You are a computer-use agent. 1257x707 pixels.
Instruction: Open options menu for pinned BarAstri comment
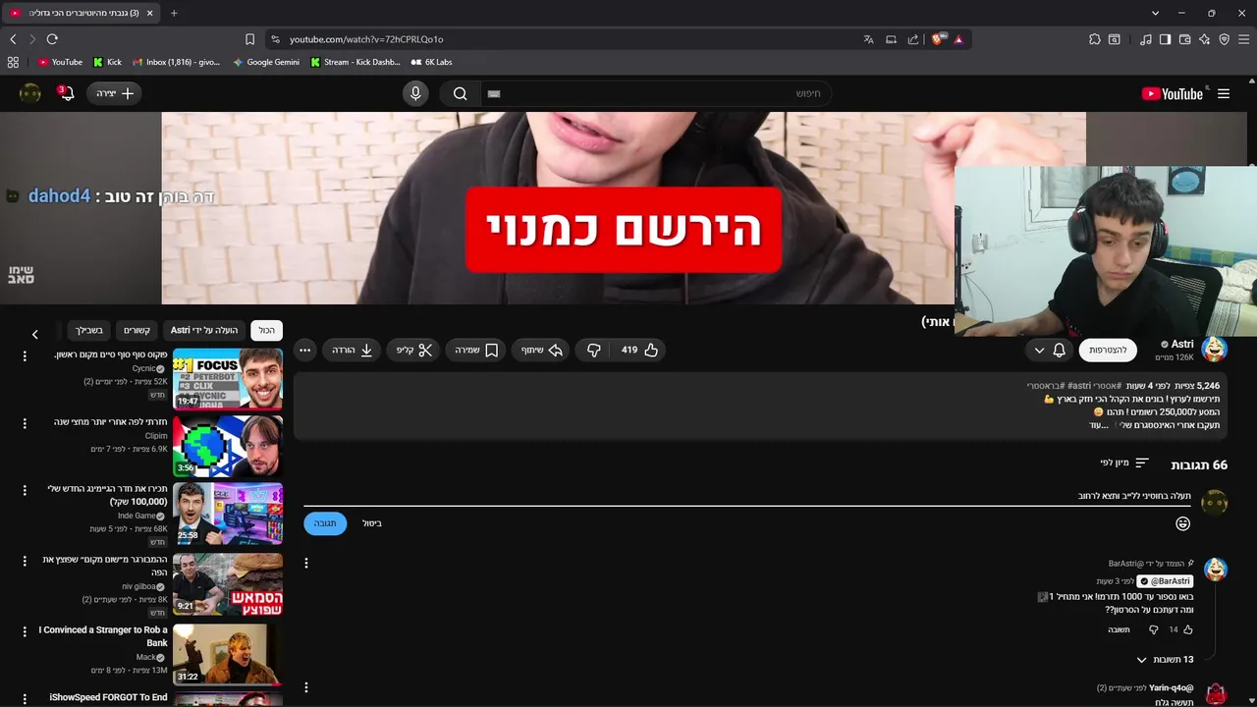tap(306, 563)
